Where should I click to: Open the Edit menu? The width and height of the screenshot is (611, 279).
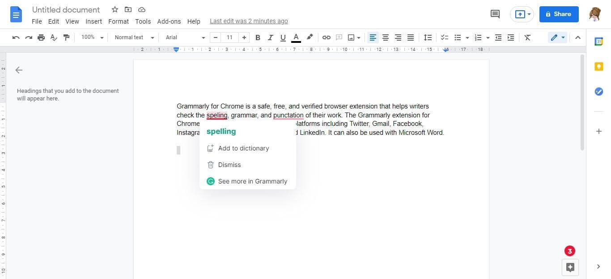[54, 21]
